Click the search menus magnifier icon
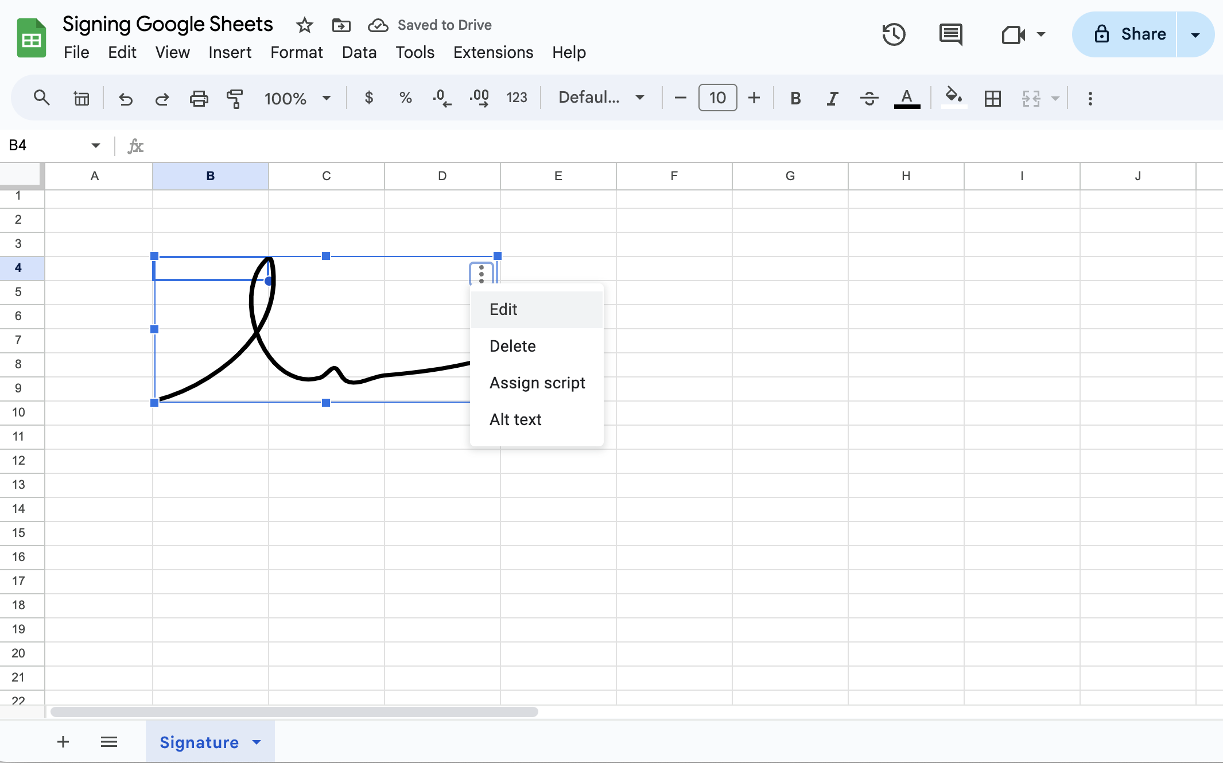Image resolution: width=1223 pixels, height=763 pixels. click(41, 98)
